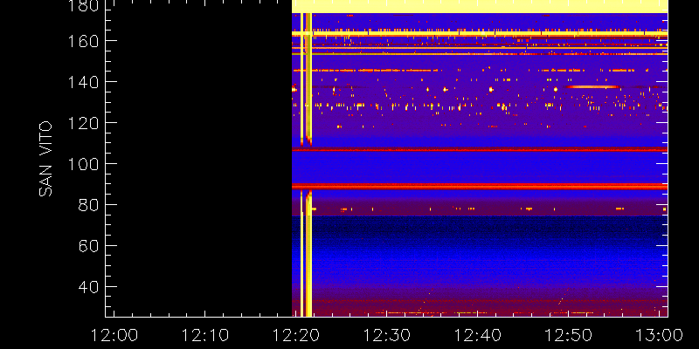The image size is (699, 349).
Task: Click the thin red horizontal line near 106
Action: coord(480,150)
